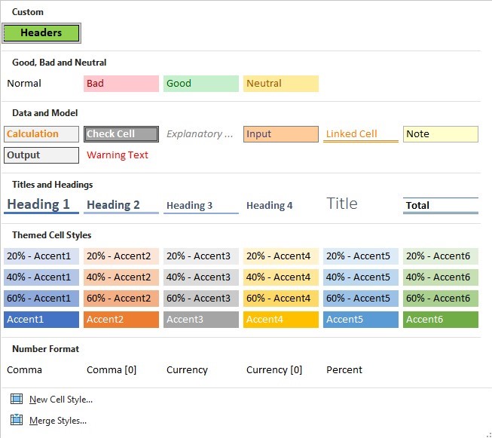This screenshot has height=438, width=492.
Task: Choose the Currency [0] number format
Action: coord(274,370)
